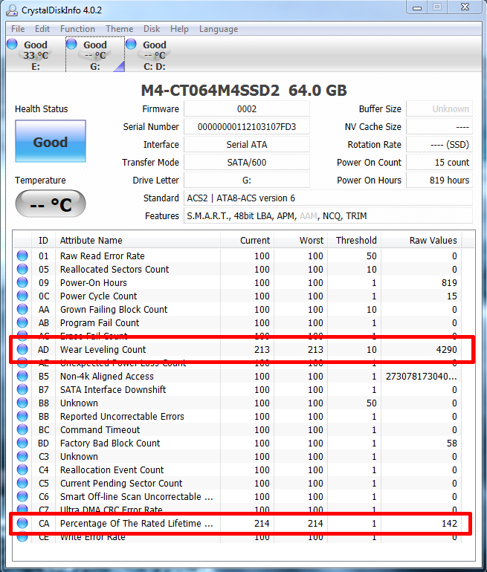This screenshot has width=487, height=572.
Task: Click status icon for Factory Bad Block Count
Action: click(x=22, y=443)
